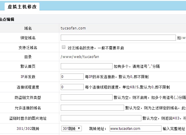This screenshot has height=135, width=186.
Task: Click the 防盗链文件类型 input box
Action: pos(86,97)
